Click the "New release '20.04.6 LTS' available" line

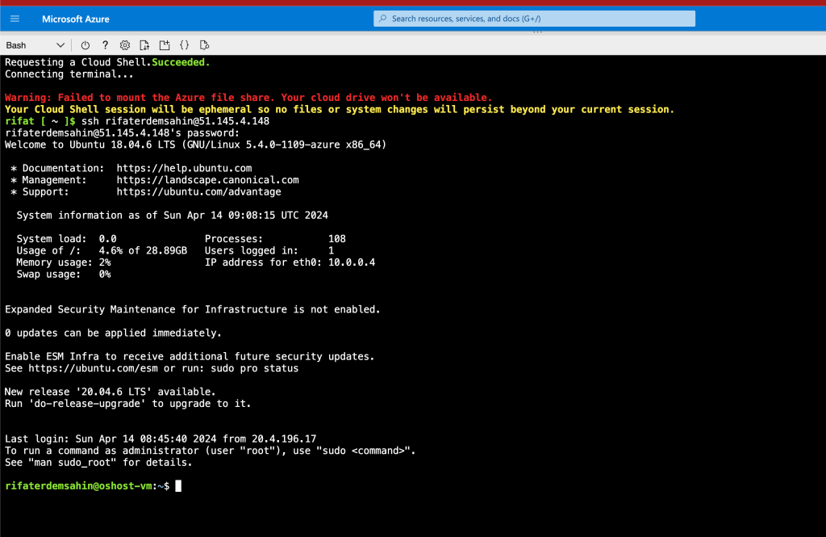[110, 392]
